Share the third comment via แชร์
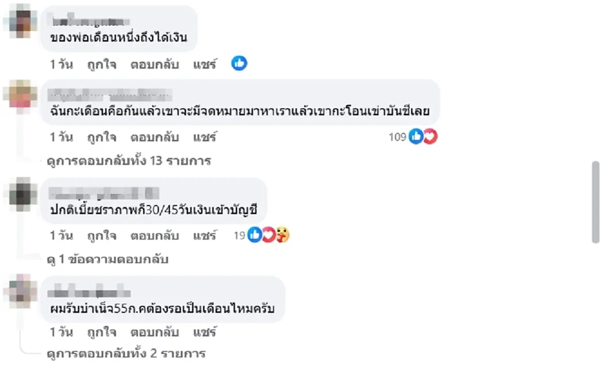601x366 pixels. point(205,235)
